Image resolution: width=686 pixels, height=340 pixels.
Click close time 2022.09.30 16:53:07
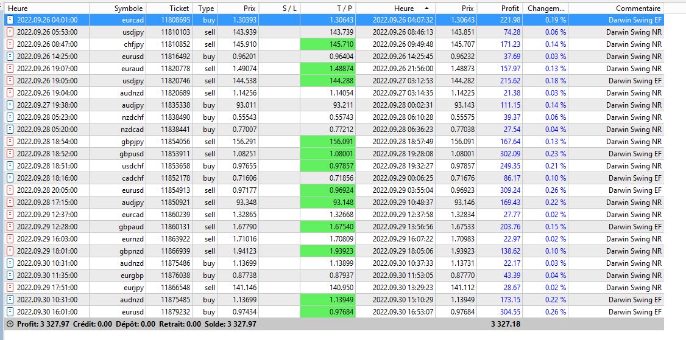403,312
